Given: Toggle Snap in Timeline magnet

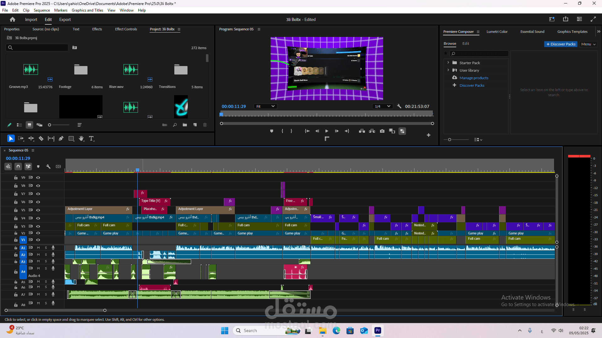Looking at the screenshot, I should coord(18,166).
